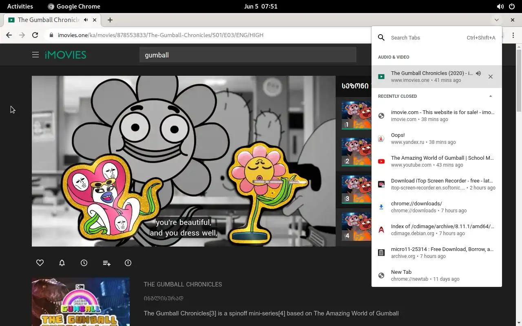Report problem with exclamation icon
The image size is (522, 326).
[128, 263]
